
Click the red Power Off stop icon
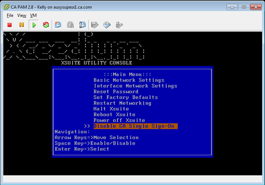pyautogui.click(x=9, y=25)
